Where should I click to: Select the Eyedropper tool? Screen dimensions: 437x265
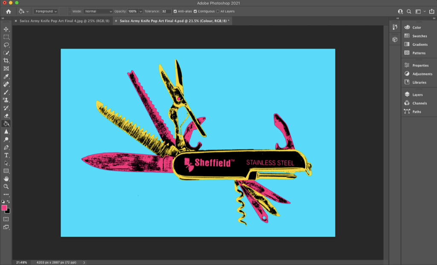[x=6, y=77]
